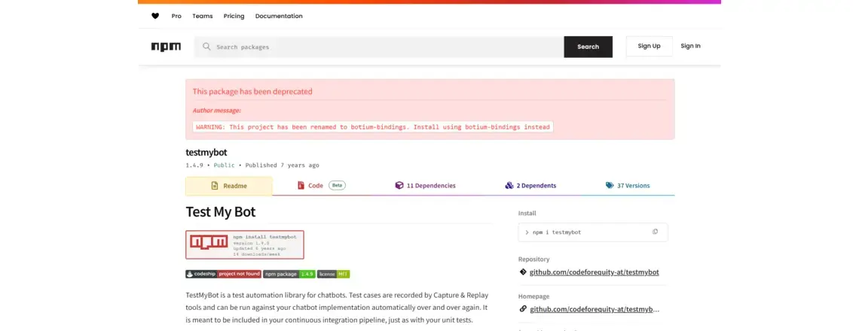Open the Readme tab
This screenshot has height=331, width=859.
229,186
